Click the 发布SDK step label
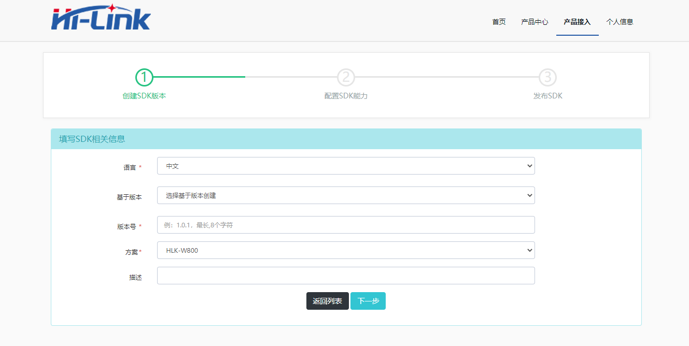The width and height of the screenshot is (689, 346). pyautogui.click(x=547, y=96)
